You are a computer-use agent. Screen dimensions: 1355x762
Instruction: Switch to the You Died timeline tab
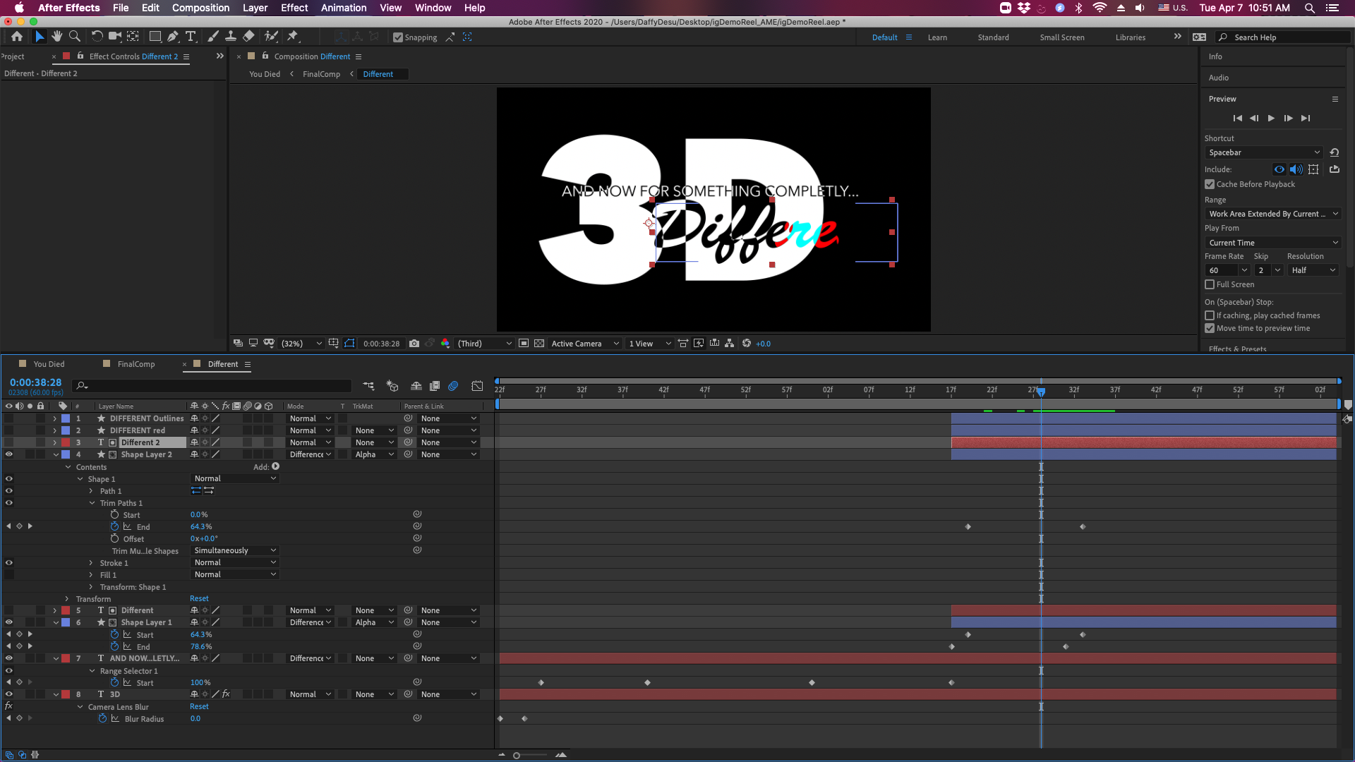coord(49,364)
